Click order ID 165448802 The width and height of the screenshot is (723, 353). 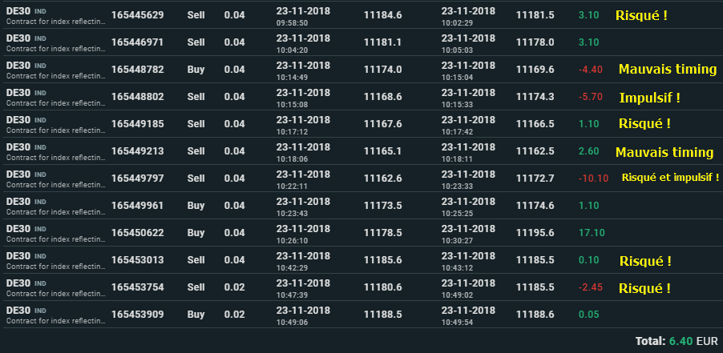(137, 97)
